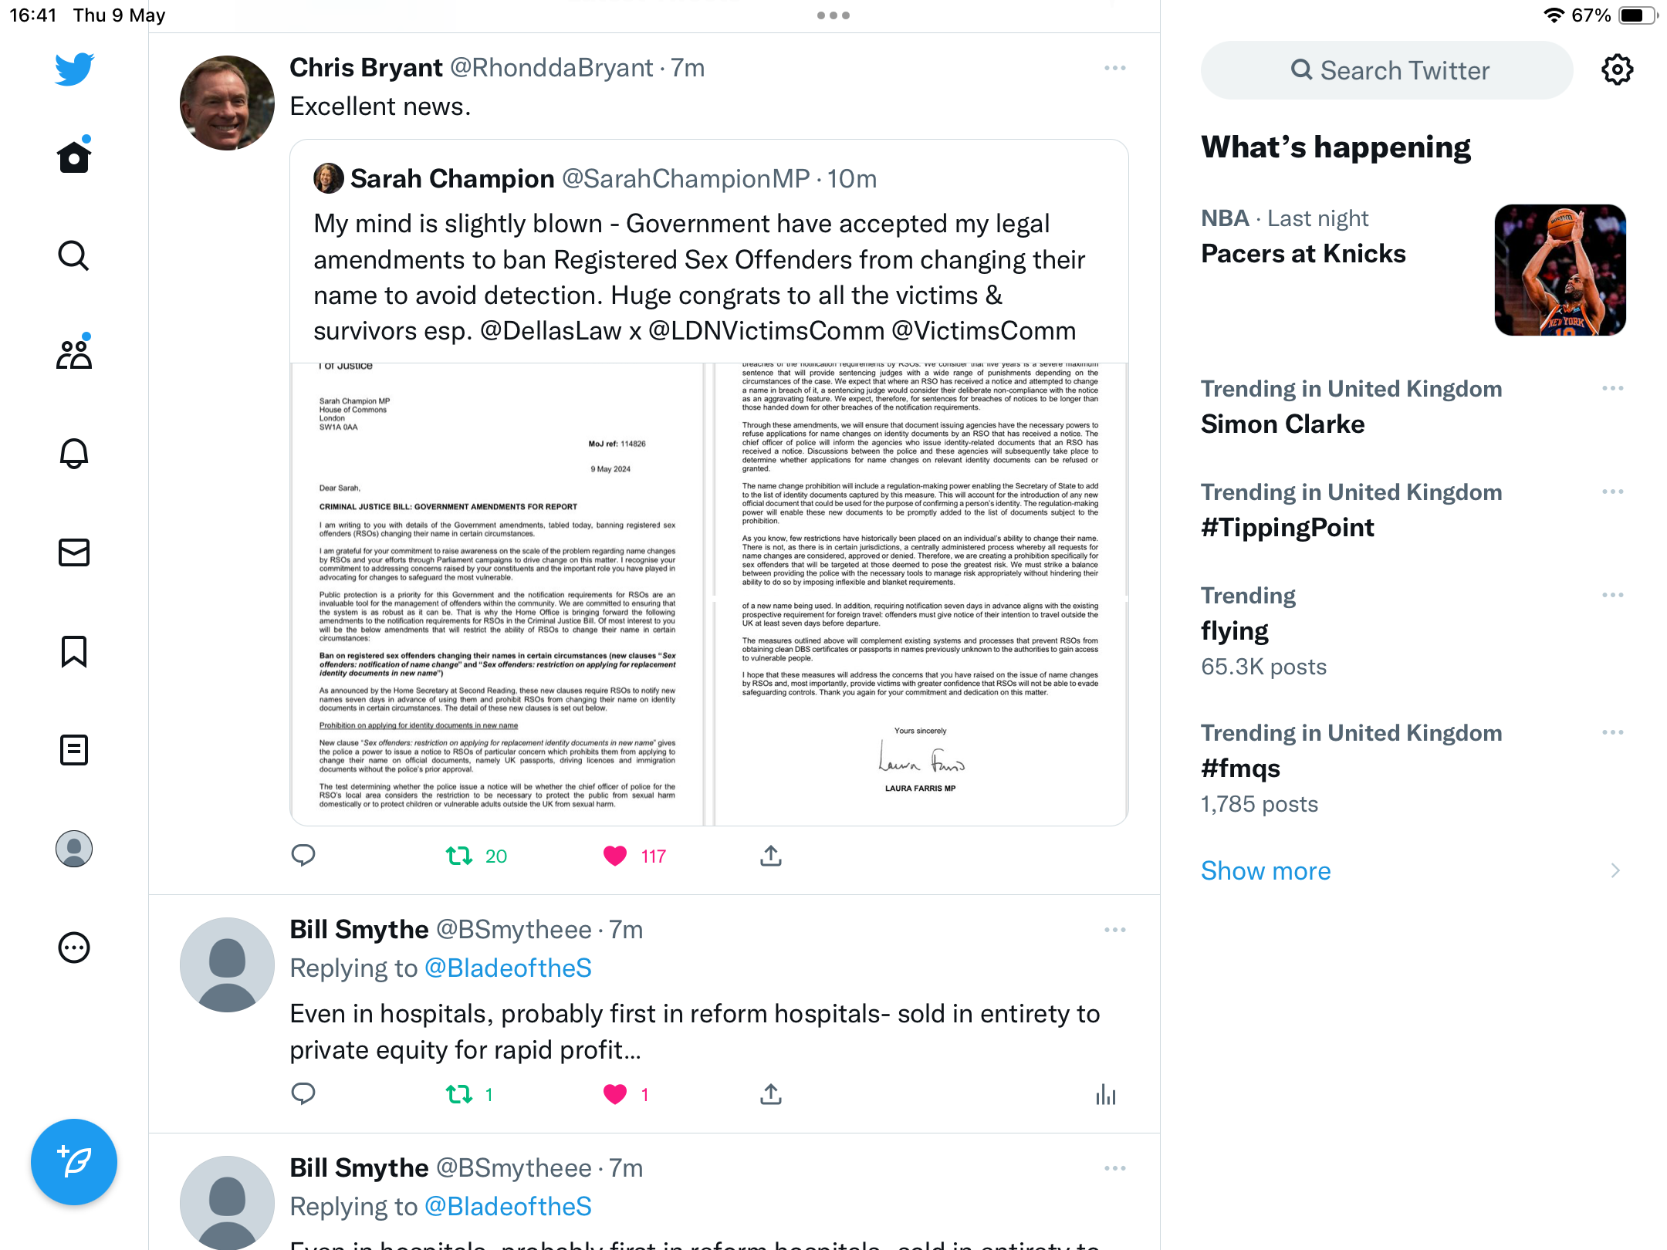Image resolution: width=1667 pixels, height=1250 pixels.
Task: Open the Home timeline icon in sidebar
Action: click(x=74, y=157)
